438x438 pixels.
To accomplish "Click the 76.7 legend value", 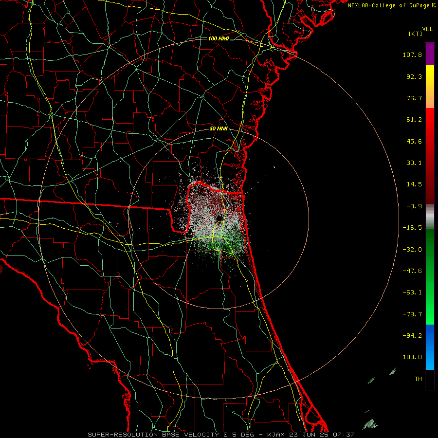I will point(414,98).
